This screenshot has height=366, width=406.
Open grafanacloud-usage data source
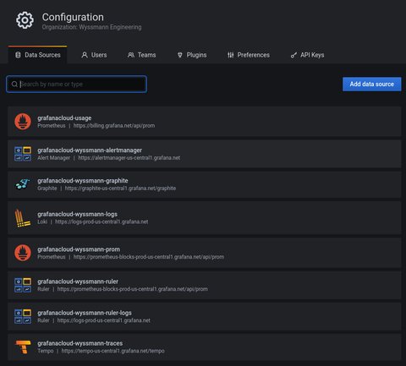tap(205, 122)
